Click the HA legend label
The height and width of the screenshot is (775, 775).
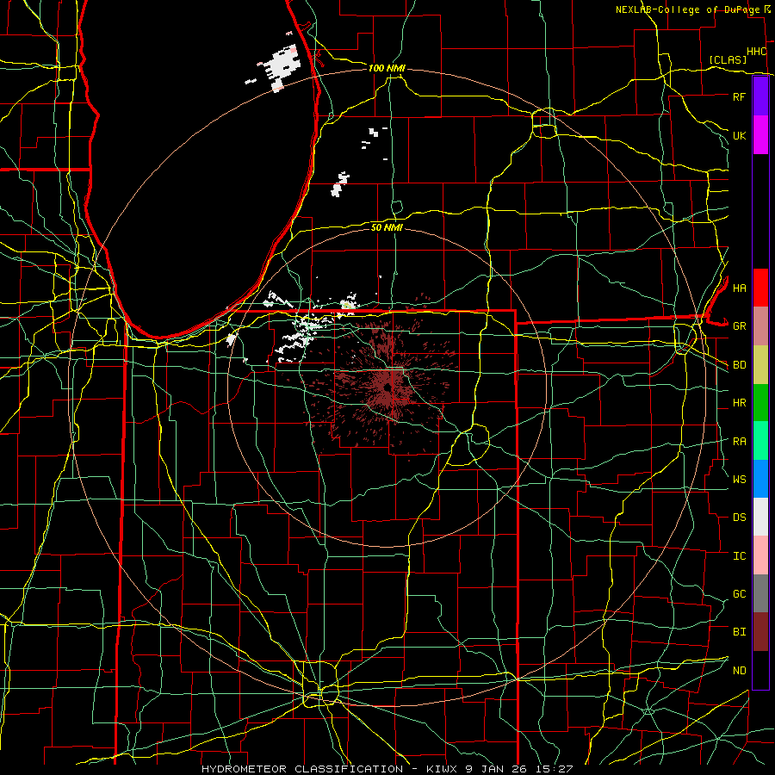click(739, 288)
